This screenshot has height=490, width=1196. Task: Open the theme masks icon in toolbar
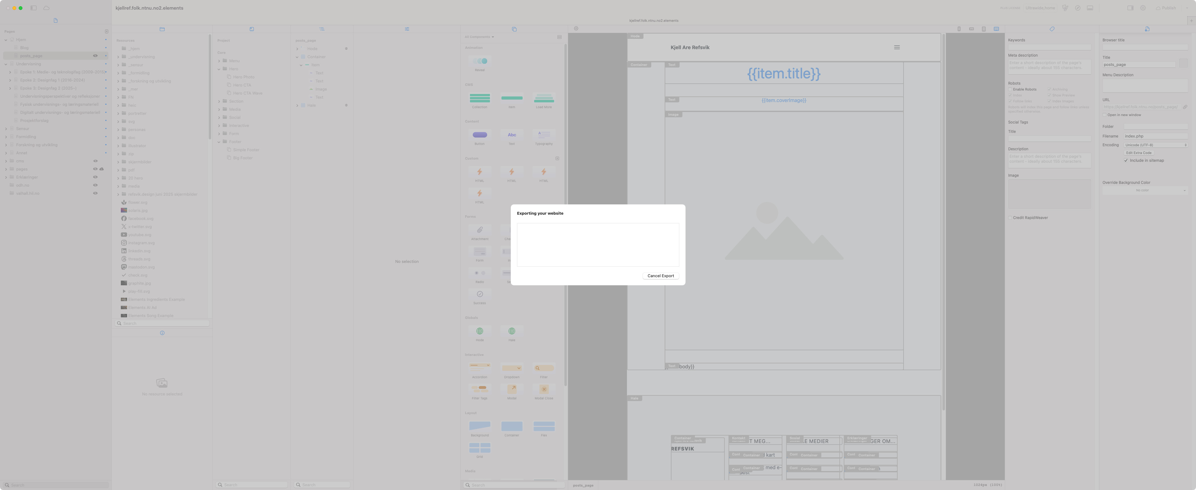pos(1065,8)
